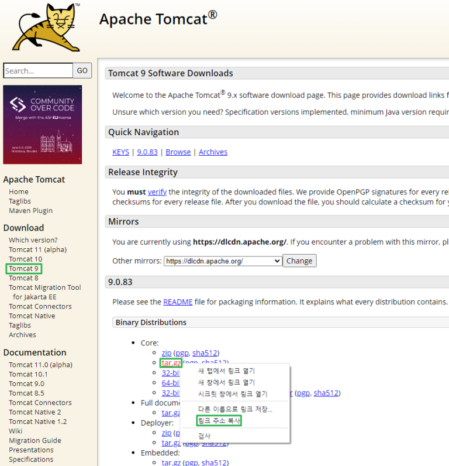Open the Community Over Code banner
The width and height of the screenshot is (449, 466).
tap(43, 125)
